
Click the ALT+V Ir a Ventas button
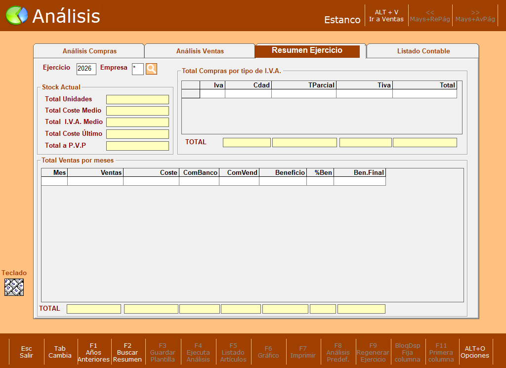point(386,15)
